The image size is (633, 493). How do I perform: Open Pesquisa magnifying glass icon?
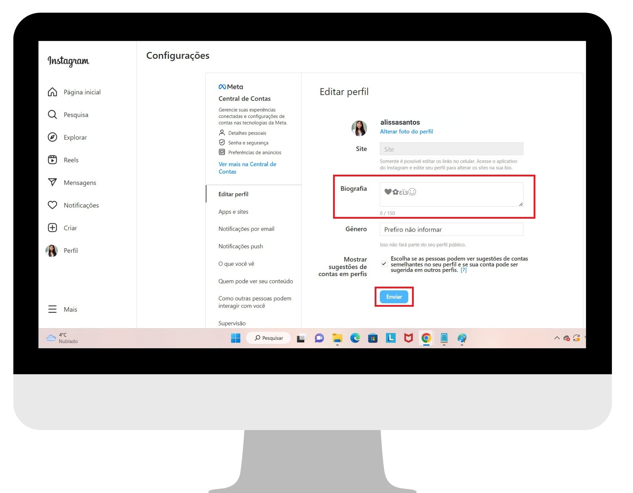(x=53, y=115)
